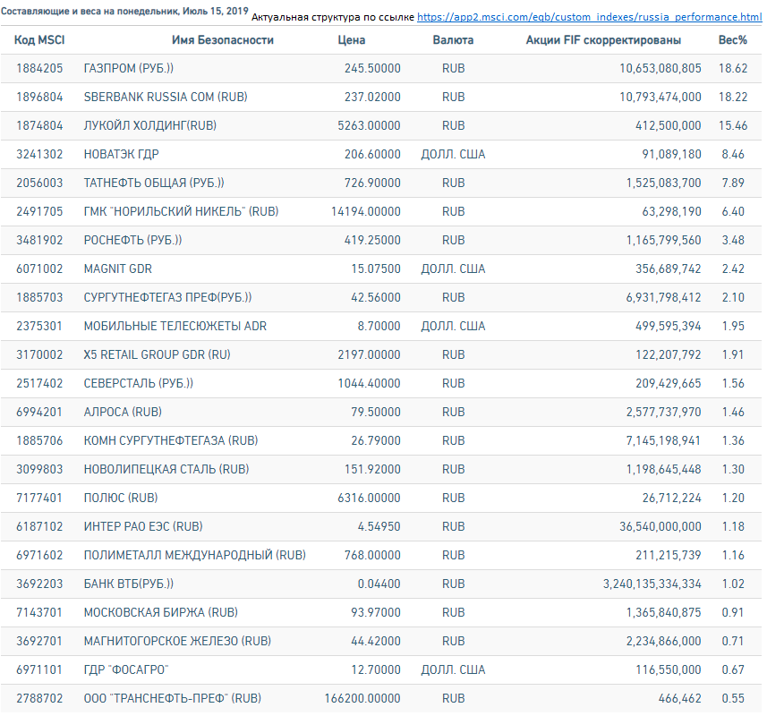767x716 pixels.
Task: Click 'ДОЛЛ. США' currency in MAGNIT GDR row
Action: 453,269
